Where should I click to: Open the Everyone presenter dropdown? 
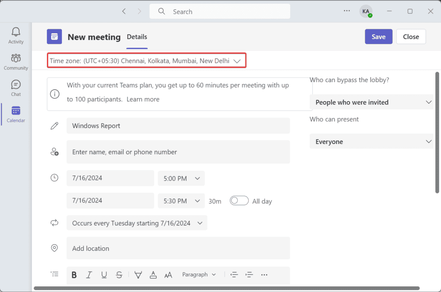pos(371,141)
